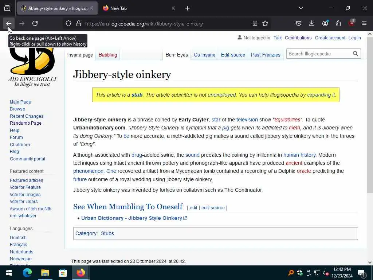
Task: Open the Chatroom sidebar link
Action: (x=20, y=144)
